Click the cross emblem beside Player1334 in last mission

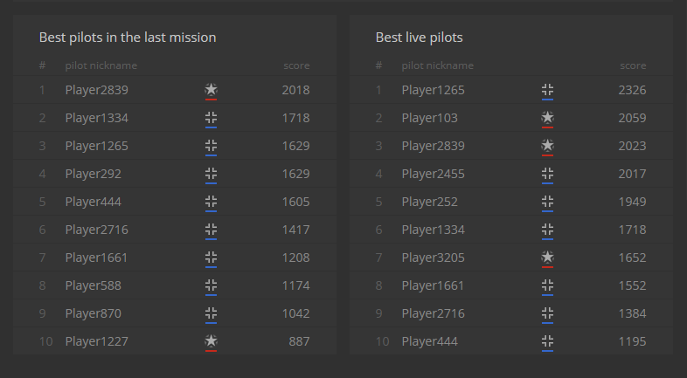tap(211, 118)
